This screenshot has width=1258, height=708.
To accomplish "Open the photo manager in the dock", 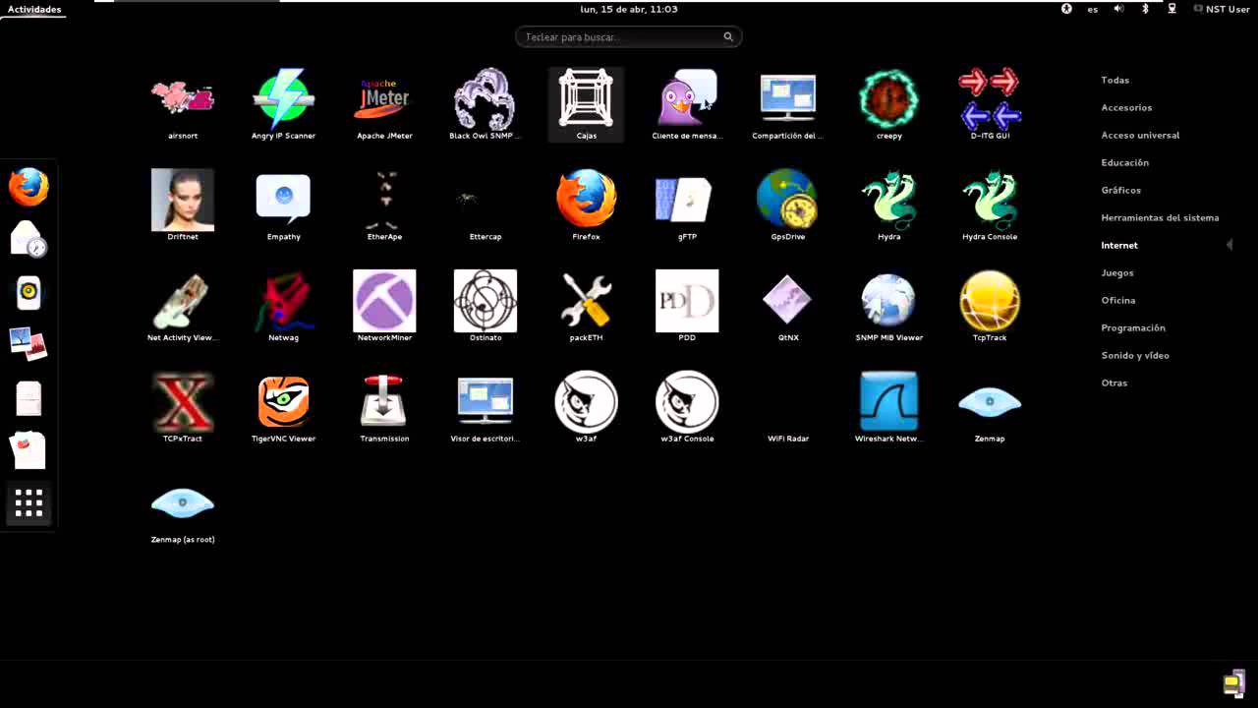I will 29,345.
